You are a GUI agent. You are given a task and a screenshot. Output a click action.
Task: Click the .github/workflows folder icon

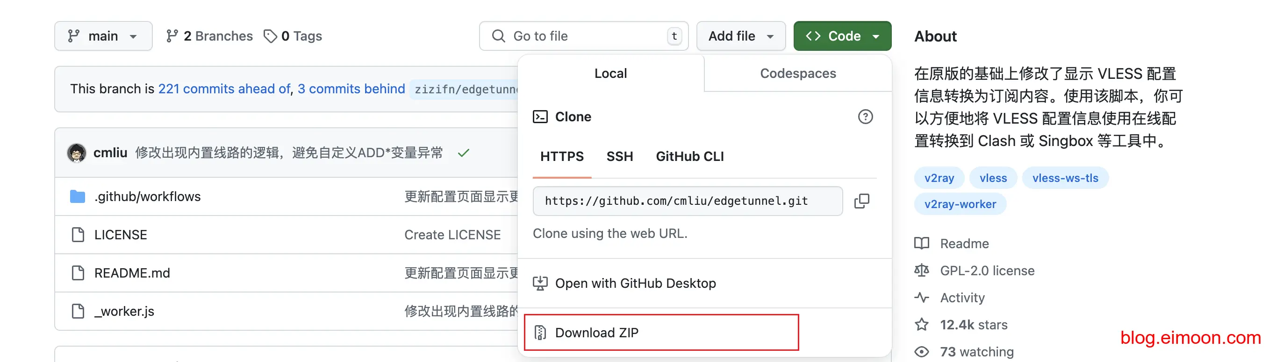(x=78, y=197)
